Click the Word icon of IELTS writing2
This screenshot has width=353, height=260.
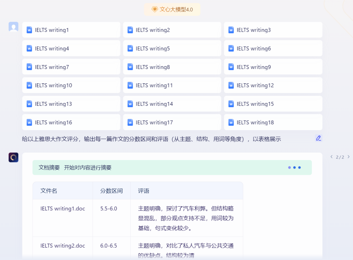130,30
